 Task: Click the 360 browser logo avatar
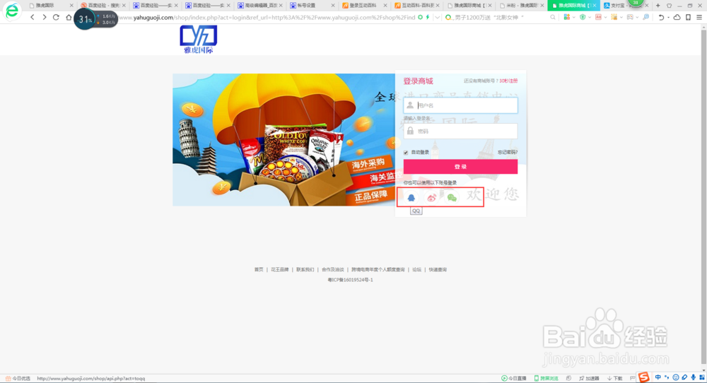(x=12, y=11)
